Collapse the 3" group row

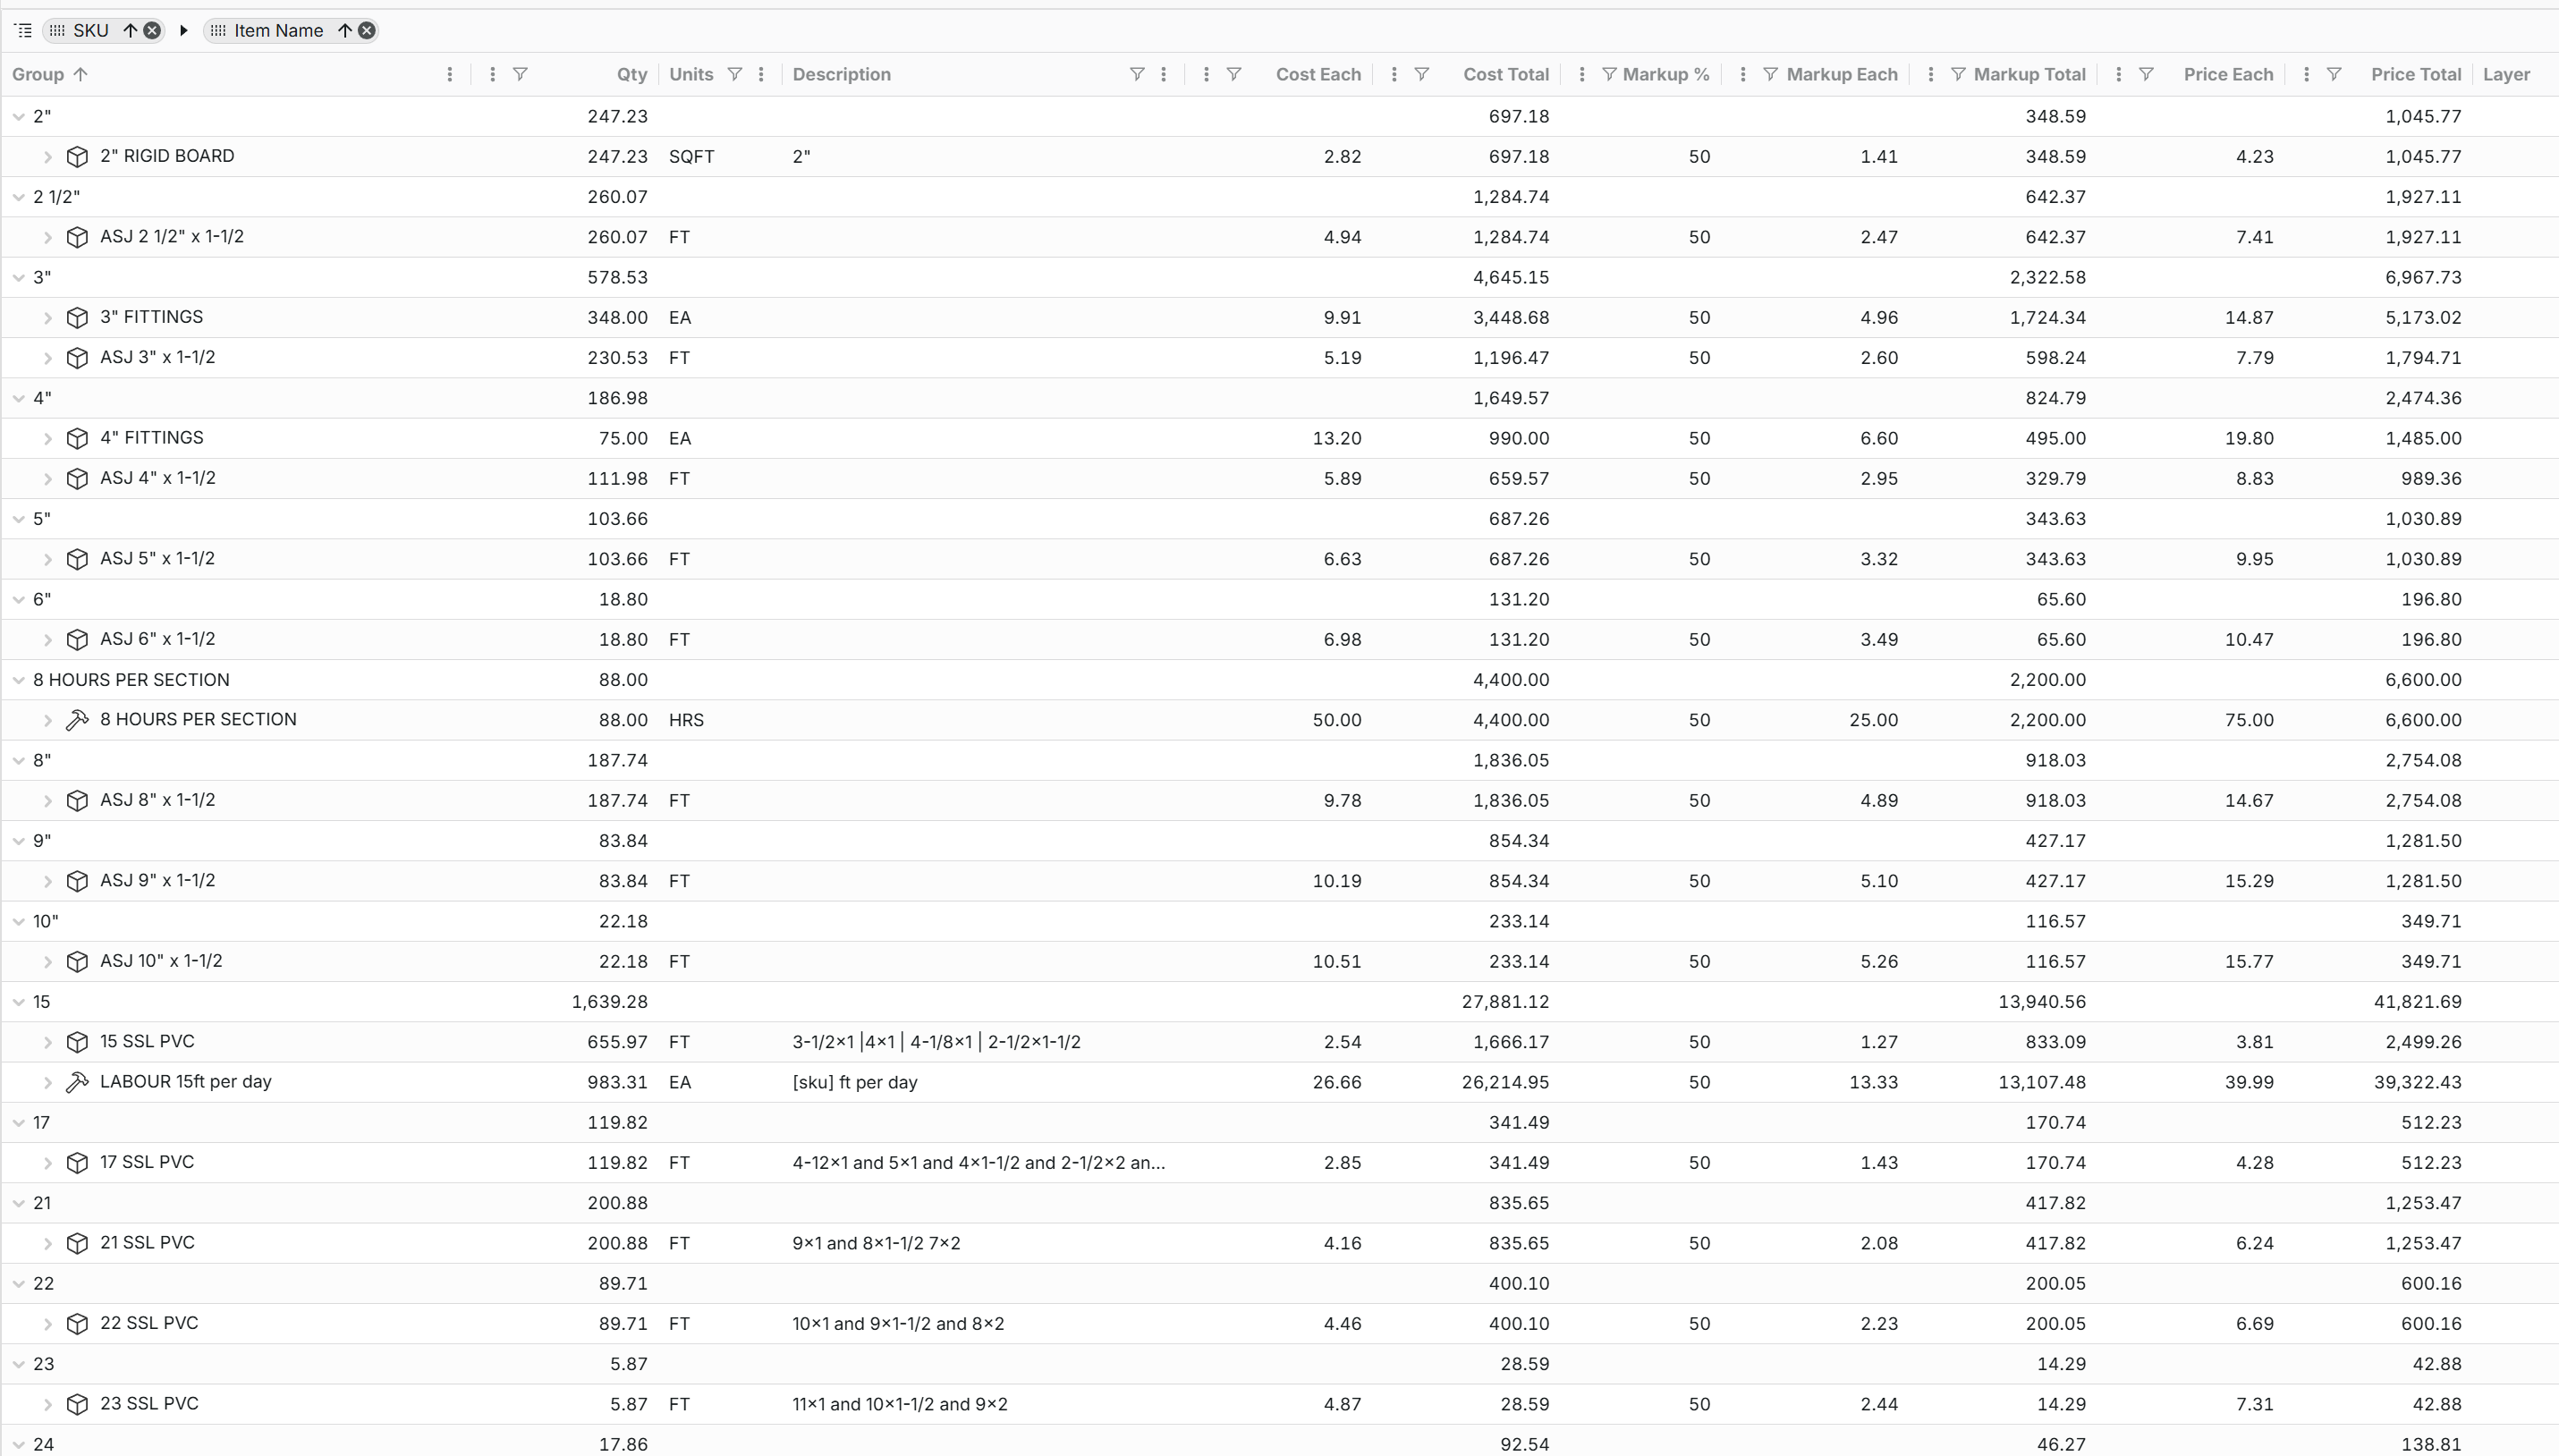[18, 277]
